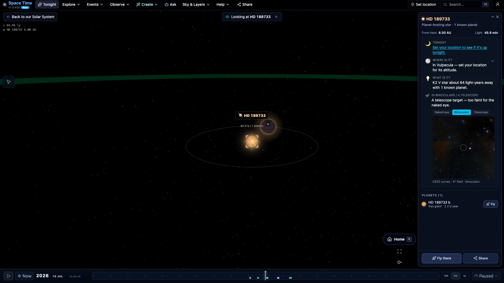Expand the Where is it section
The image size is (504, 283).
pyautogui.click(x=492, y=61)
